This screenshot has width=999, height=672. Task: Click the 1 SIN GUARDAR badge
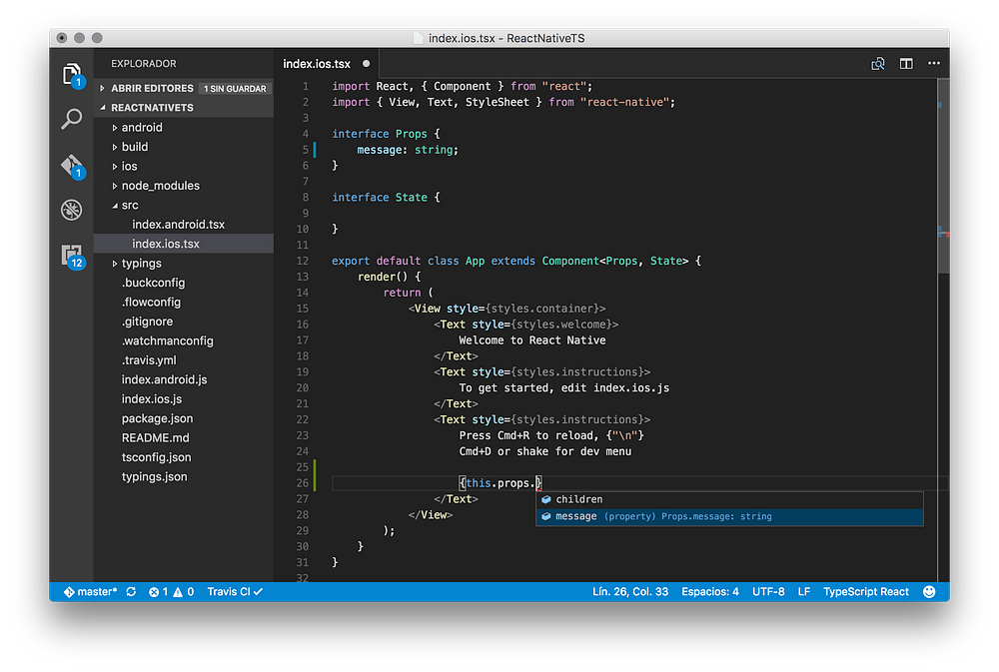pyautogui.click(x=235, y=89)
